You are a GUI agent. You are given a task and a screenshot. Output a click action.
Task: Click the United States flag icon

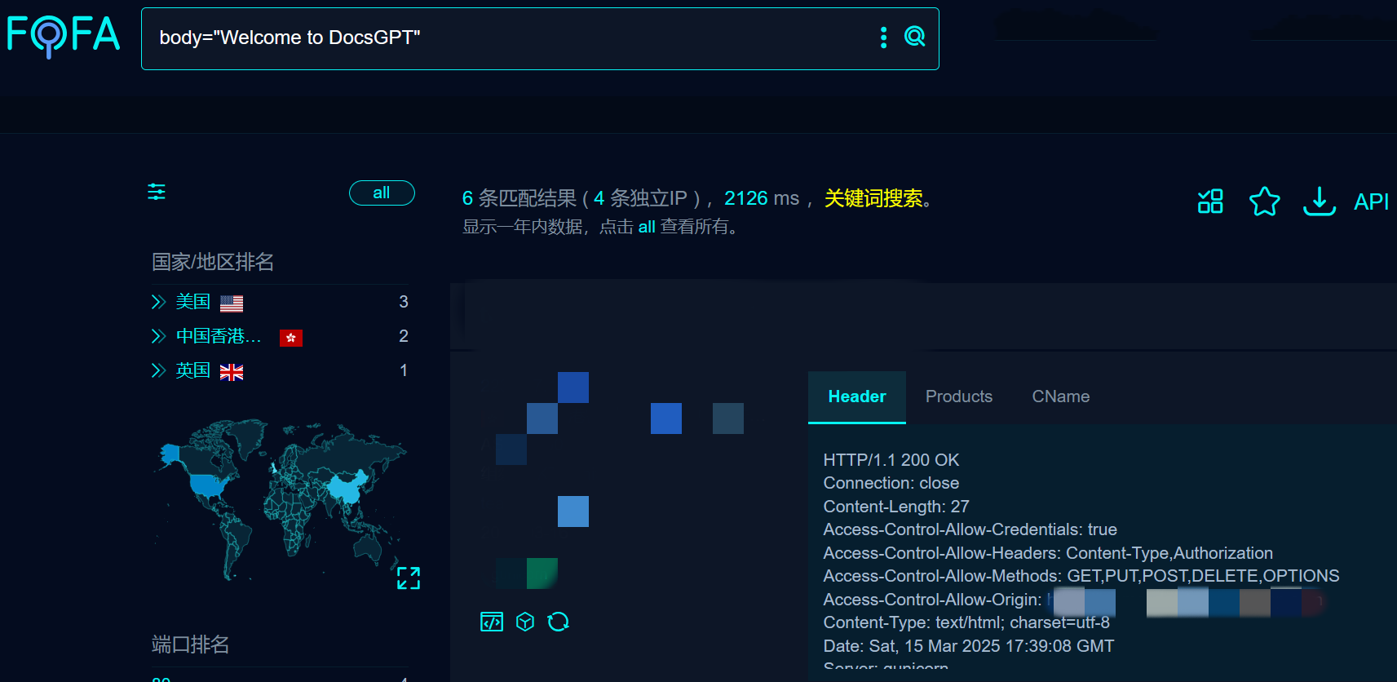pyautogui.click(x=232, y=303)
